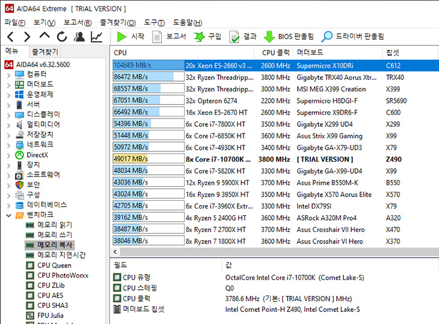
Task: Collapse the 벤치마크 tree node
Action: click(8, 215)
